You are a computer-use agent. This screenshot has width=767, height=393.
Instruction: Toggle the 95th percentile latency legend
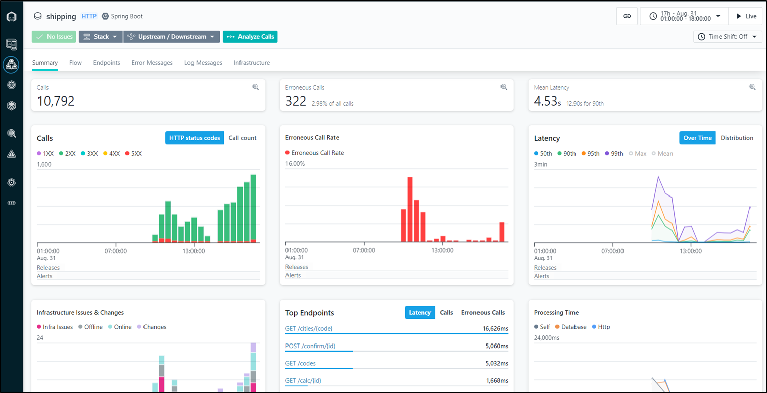point(590,153)
